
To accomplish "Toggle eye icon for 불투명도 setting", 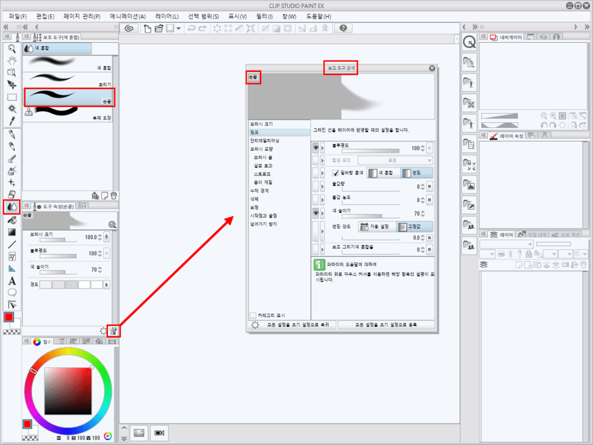I will tap(316, 148).
